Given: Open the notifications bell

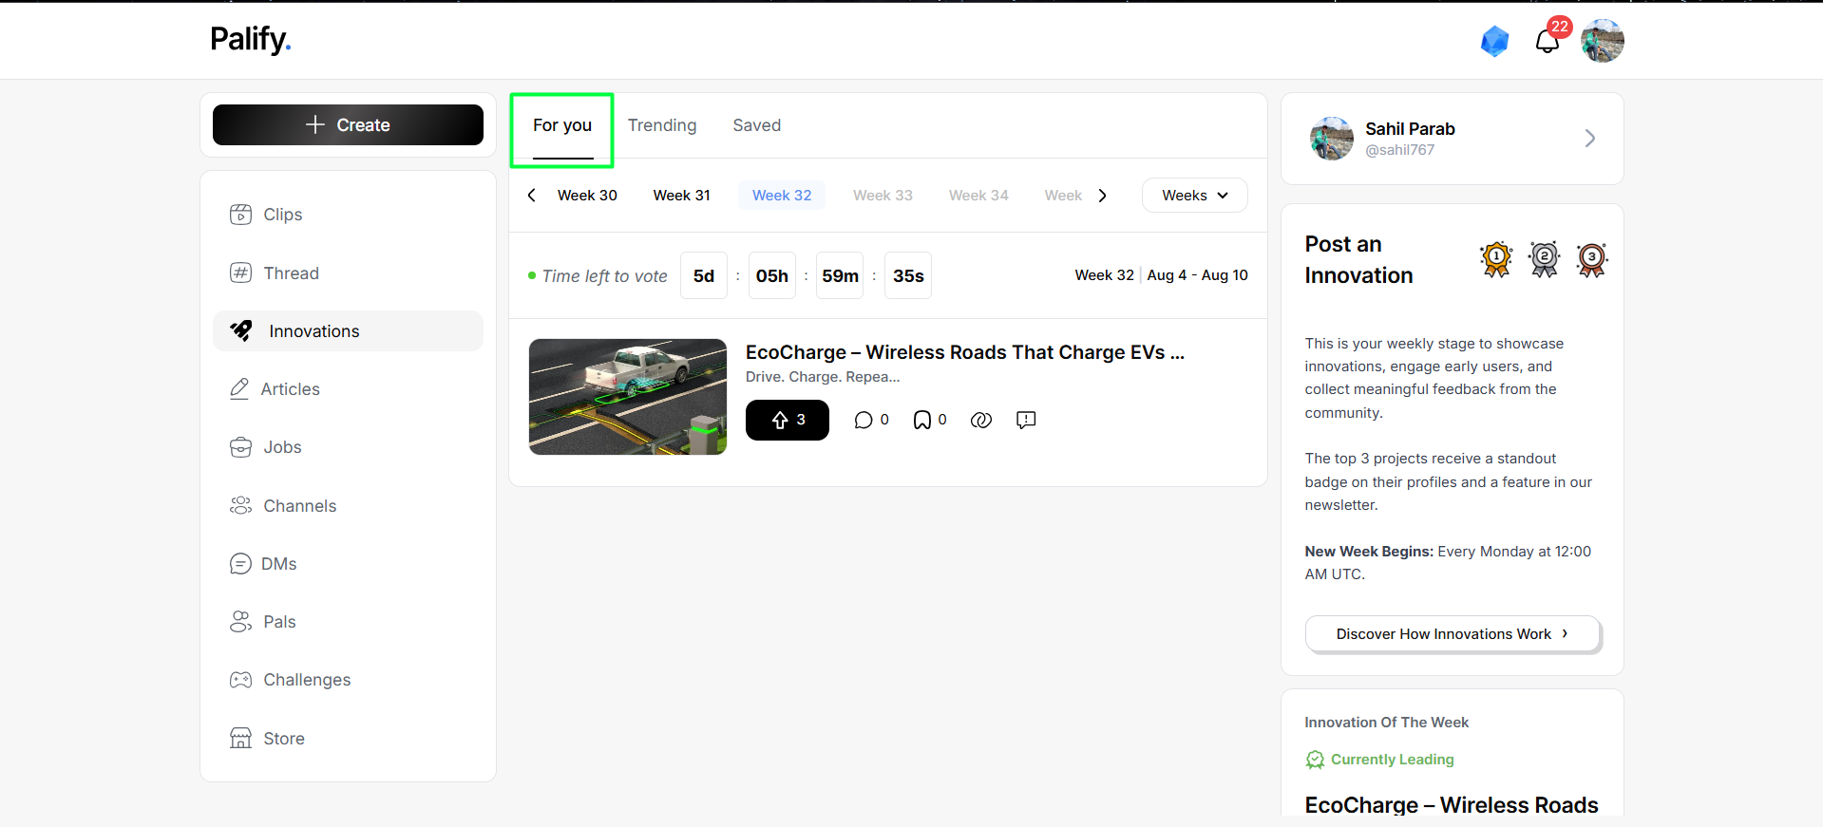Looking at the screenshot, I should (x=1548, y=41).
